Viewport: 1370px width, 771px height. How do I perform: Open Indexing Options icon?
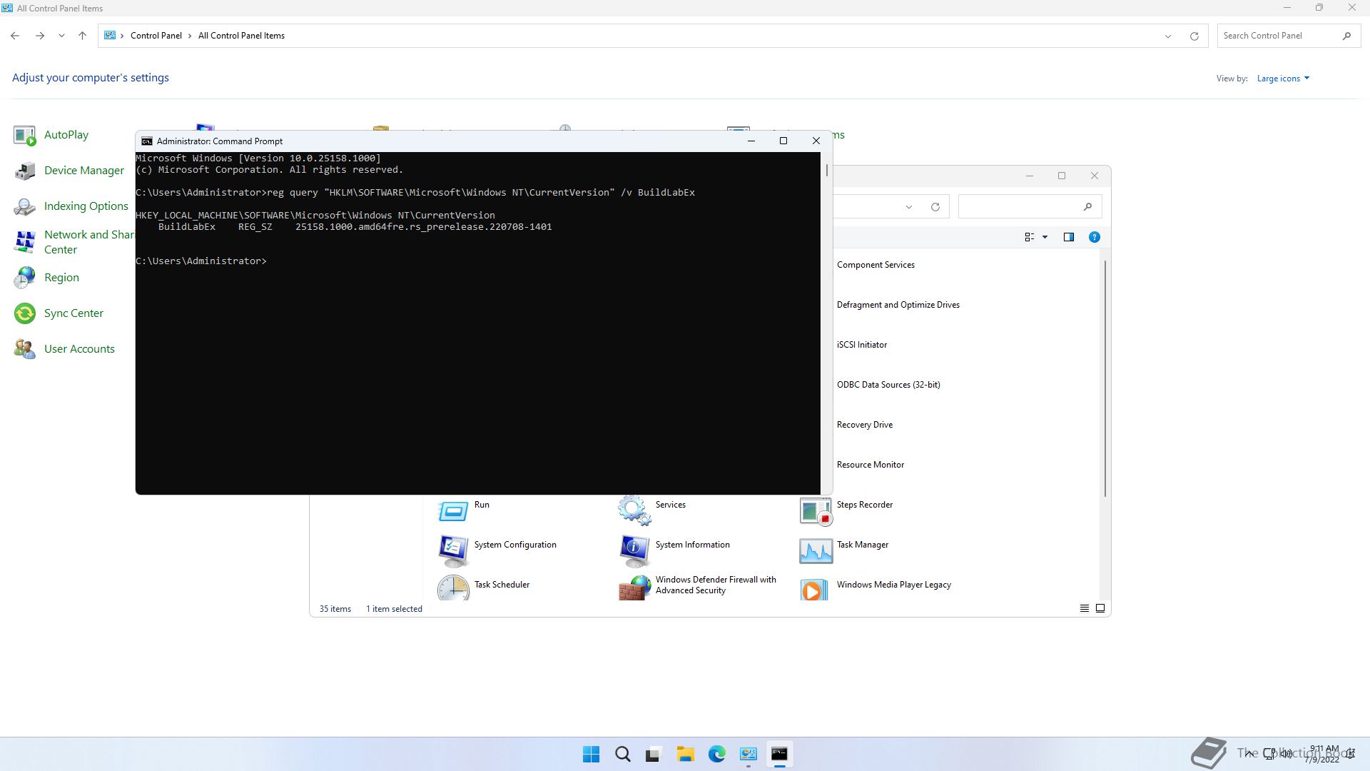pos(25,206)
